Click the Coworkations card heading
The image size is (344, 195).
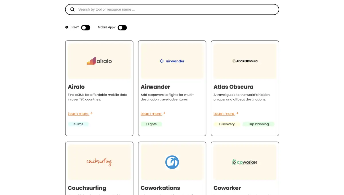pyautogui.click(x=160, y=188)
